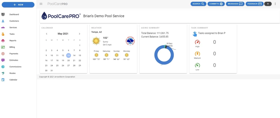Click the Total Balance: 111,061.75 text
280x118 pixels.
(155, 33)
